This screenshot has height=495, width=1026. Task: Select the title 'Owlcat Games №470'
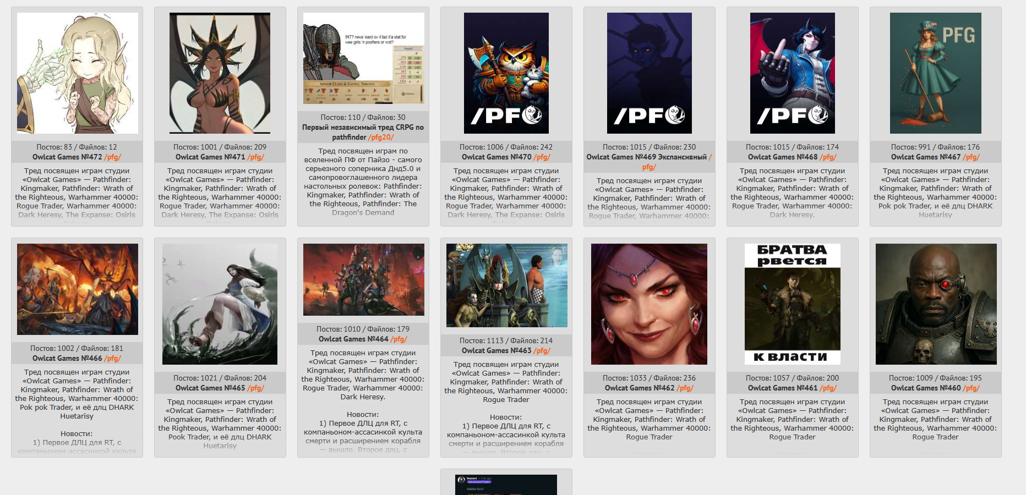click(x=496, y=157)
